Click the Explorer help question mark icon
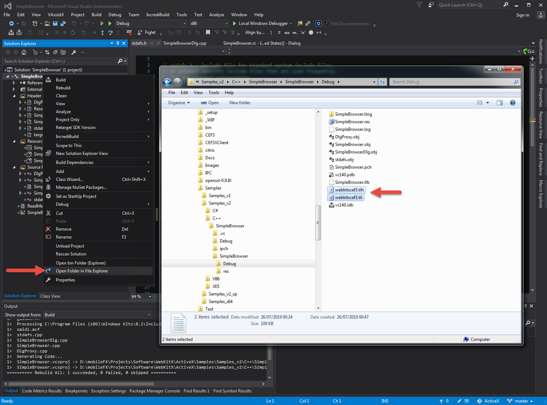This screenshot has width=547, height=405. click(x=513, y=103)
